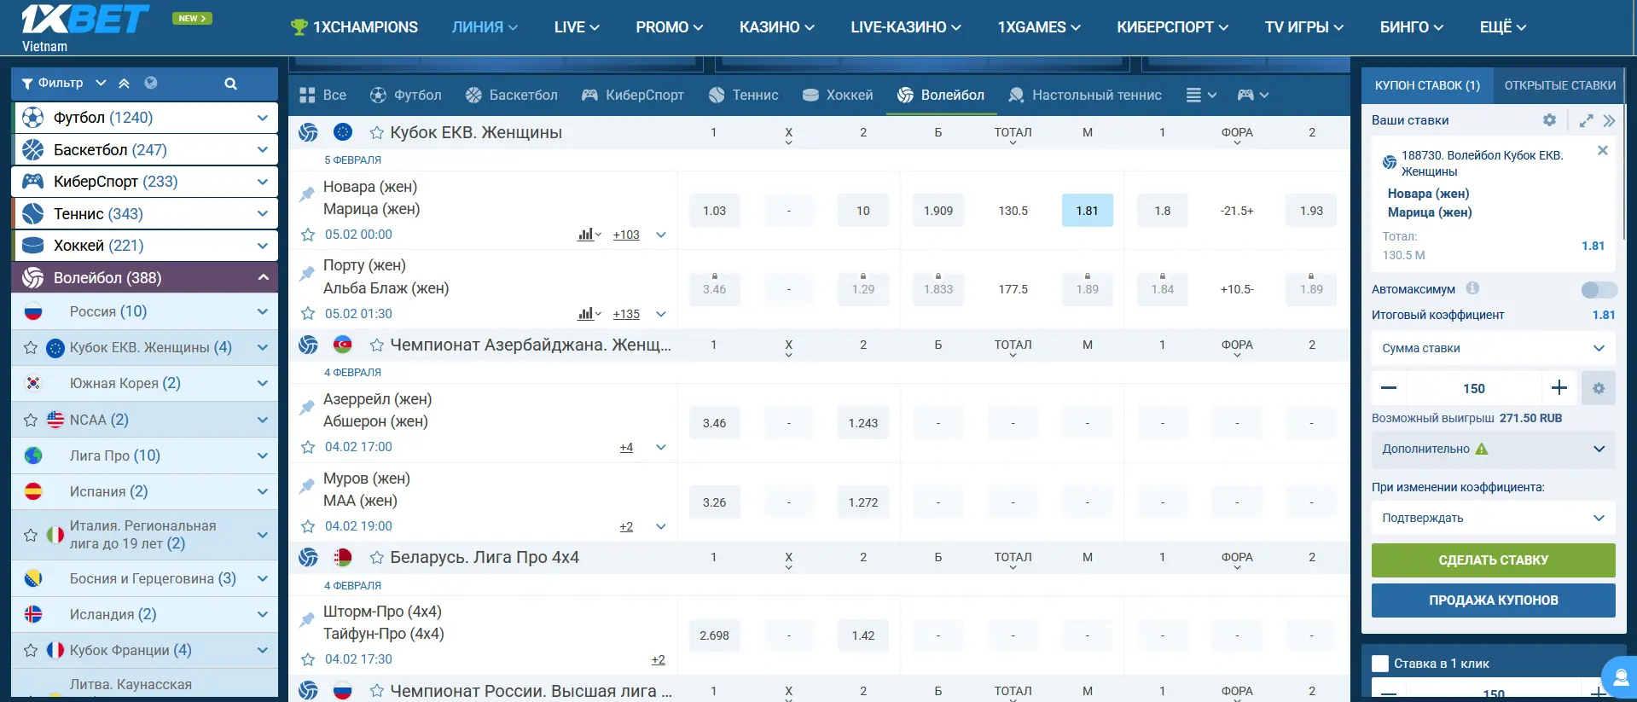The width and height of the screenshot is (1637, 702).
Task: Open statistics chart for Новара (жен) match
Action: 589,235
